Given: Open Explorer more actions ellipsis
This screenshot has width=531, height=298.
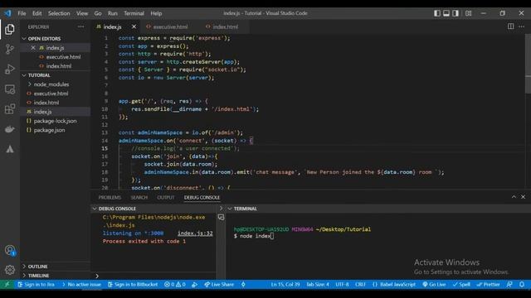Looking at the screenshot, I should (80, 26).
